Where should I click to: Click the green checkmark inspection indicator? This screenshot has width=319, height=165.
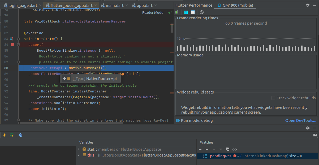pyautogui.click(x=170, y=12)
